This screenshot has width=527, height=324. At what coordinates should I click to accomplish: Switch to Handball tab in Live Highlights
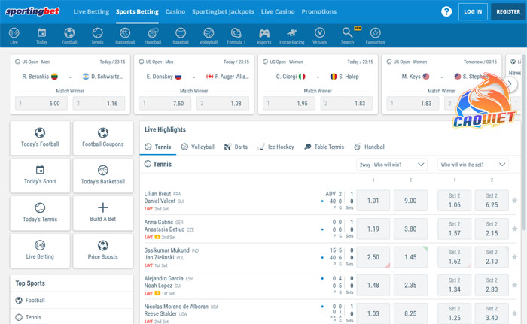(370, 147)
